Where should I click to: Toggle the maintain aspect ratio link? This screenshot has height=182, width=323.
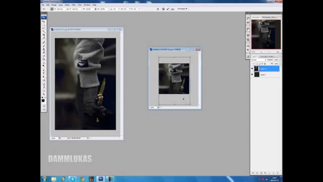click(x=96, y=9)
